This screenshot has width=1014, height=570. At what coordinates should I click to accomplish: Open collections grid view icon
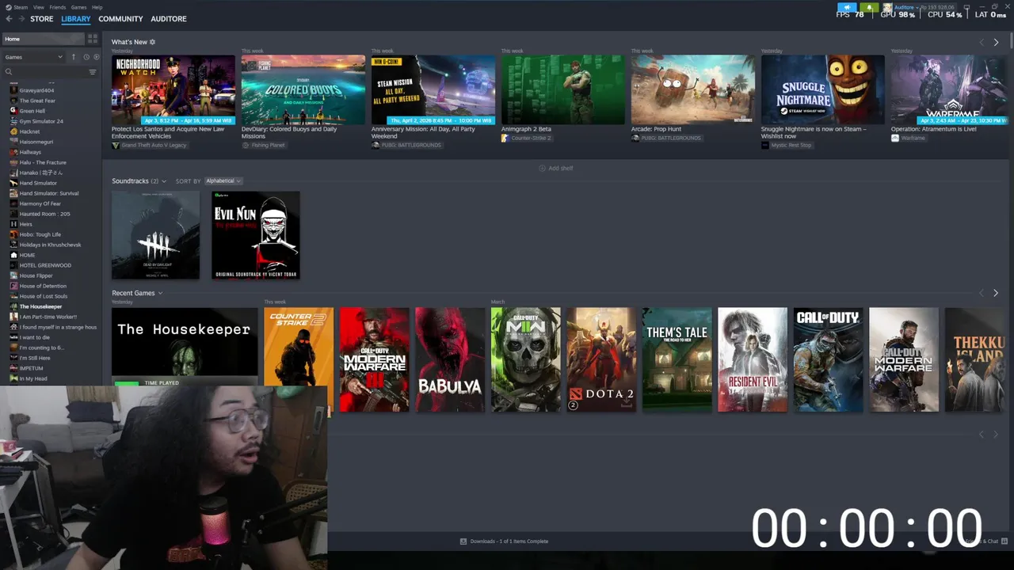tap(93, 38)
